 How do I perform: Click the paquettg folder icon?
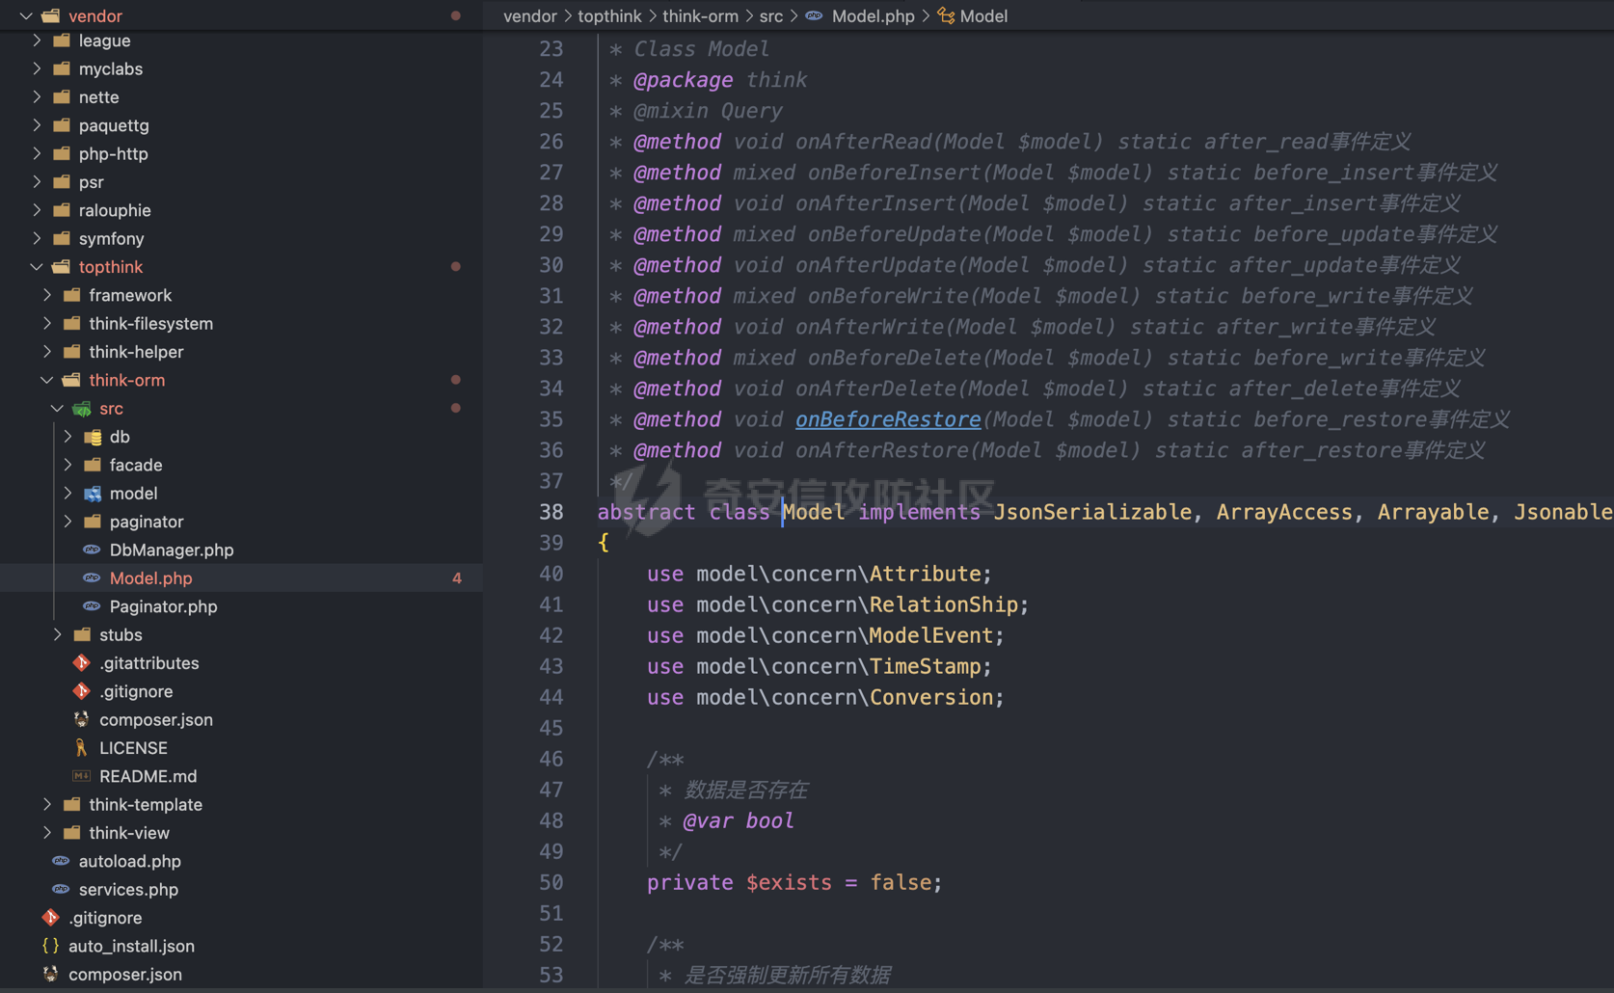(x=62, y=125)
